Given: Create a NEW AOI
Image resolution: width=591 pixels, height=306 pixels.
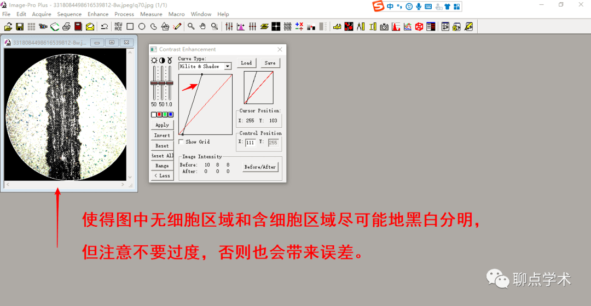Looking at the screenshot, I should pos(118,27).
